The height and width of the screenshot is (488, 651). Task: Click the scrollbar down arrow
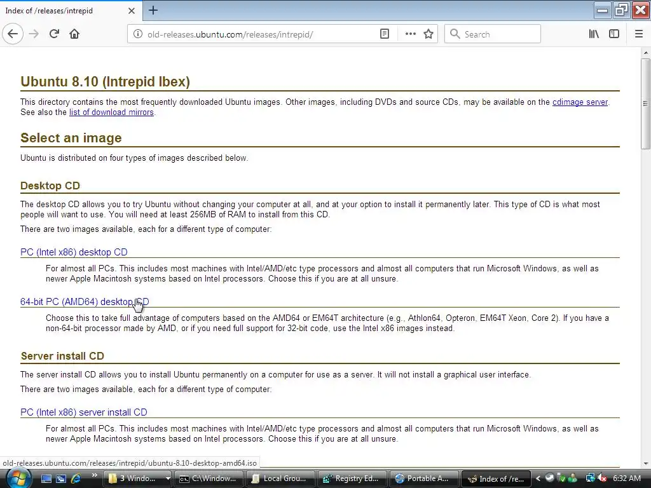(645, 463)
